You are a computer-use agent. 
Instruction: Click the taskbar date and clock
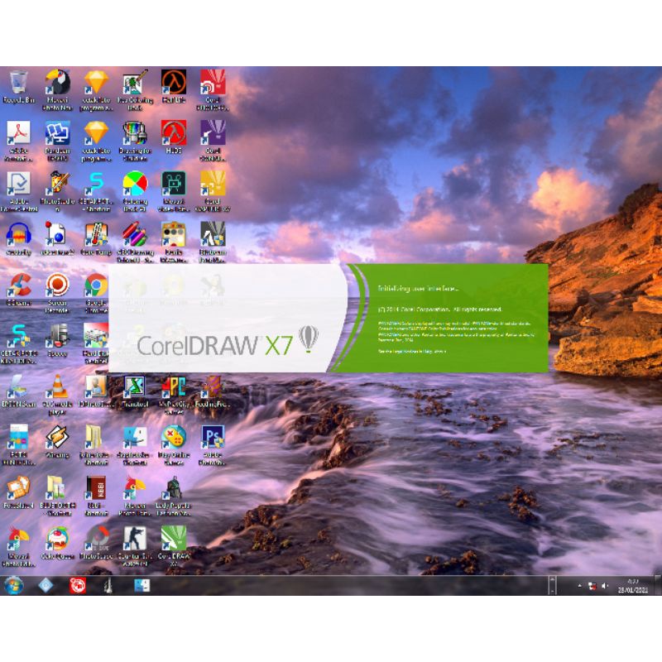tap(632, 586)
